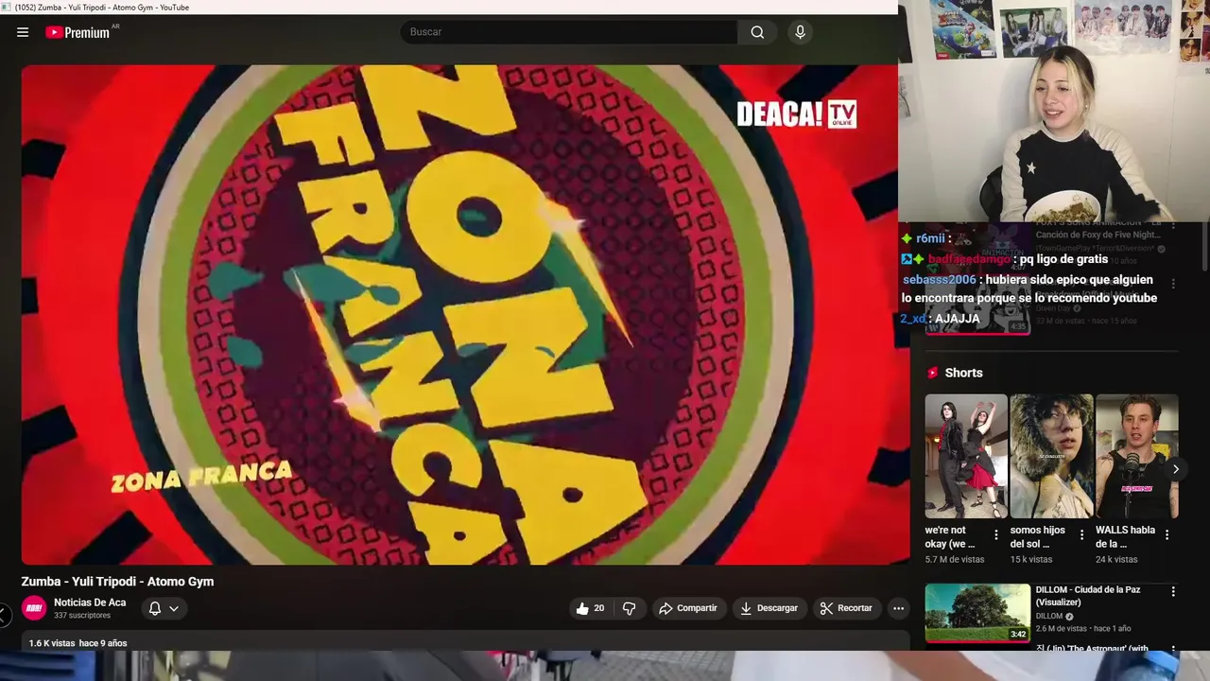Viewport: 1210px width, 681px height.
Task: Open the YouTube hamburger guide menu
Action: (x=23, y=32)
